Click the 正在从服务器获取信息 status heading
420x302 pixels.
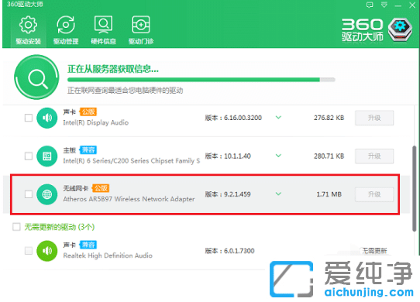113,69
